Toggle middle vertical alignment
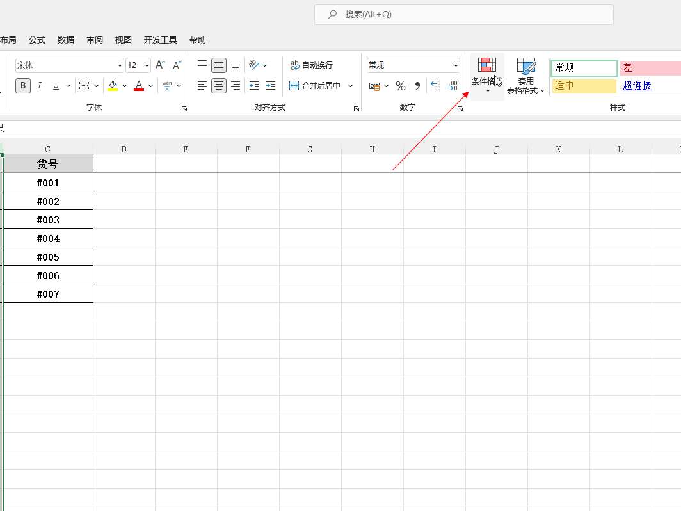This screenshot has height=511, width=681. (x=219, y=65)
